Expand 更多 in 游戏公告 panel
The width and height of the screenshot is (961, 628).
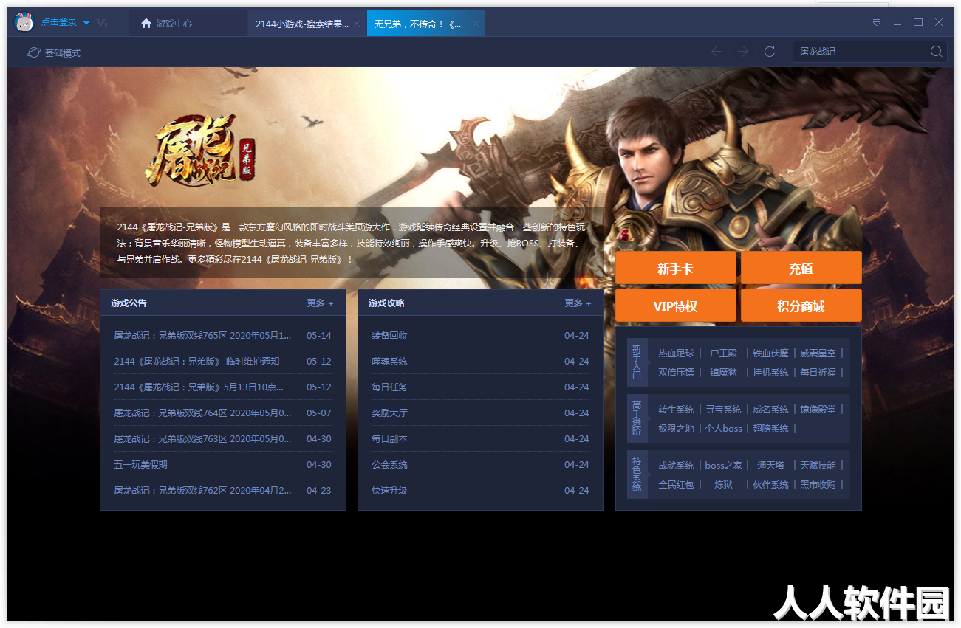tap(320, 303)
